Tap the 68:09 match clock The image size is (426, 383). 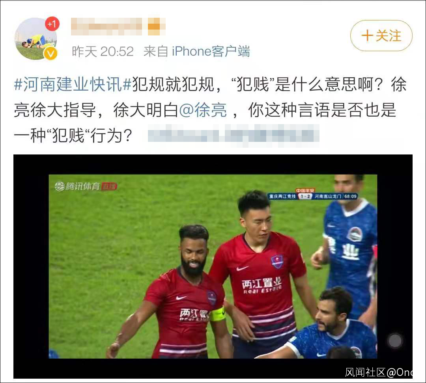350,196
